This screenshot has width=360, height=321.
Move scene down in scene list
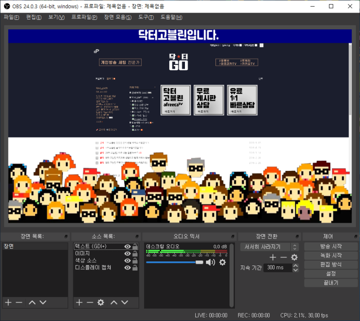point(43,303)
